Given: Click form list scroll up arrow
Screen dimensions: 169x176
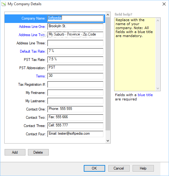Looking at the screenshot, I should click(x=108, y=15).
